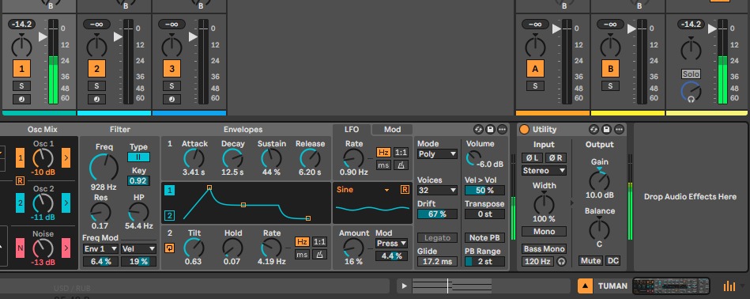Screen dimensions: 750x299
Task: Click Drift device save preset icon
Action: tap(490, 129)
